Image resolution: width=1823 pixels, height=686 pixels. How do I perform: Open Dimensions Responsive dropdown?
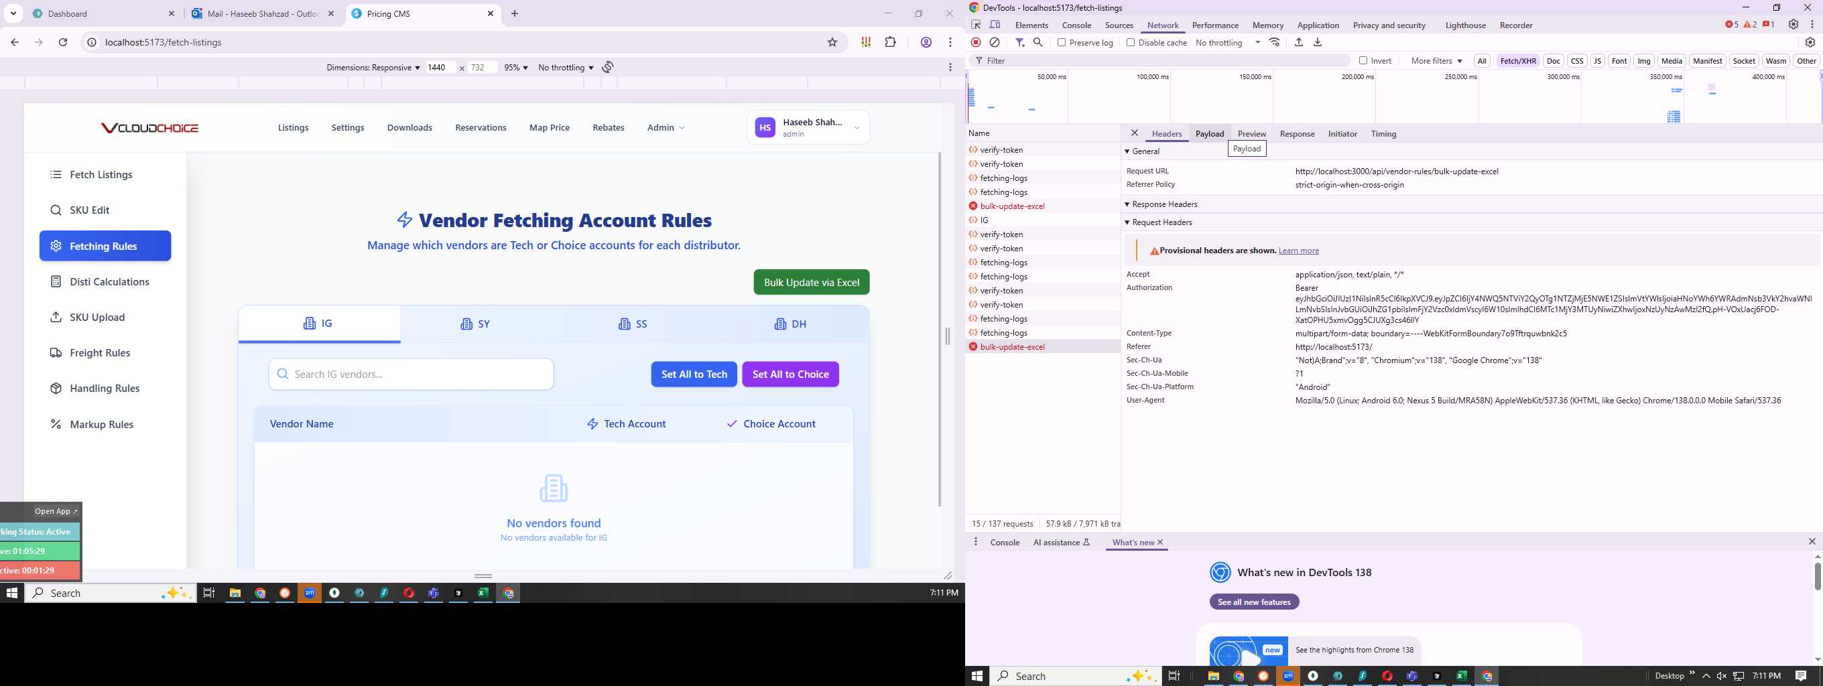(x=373, y=67)
